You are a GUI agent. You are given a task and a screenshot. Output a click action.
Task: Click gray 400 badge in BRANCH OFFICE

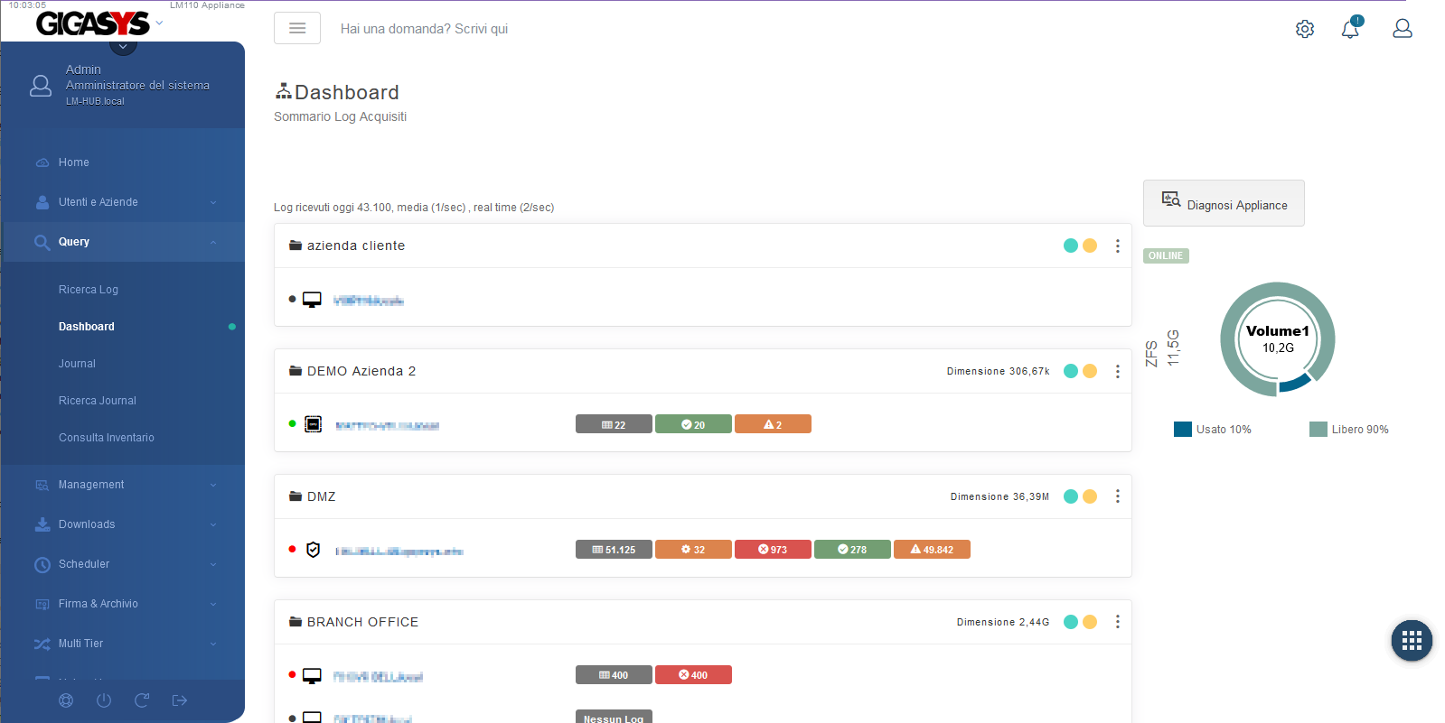coord(614,675)
